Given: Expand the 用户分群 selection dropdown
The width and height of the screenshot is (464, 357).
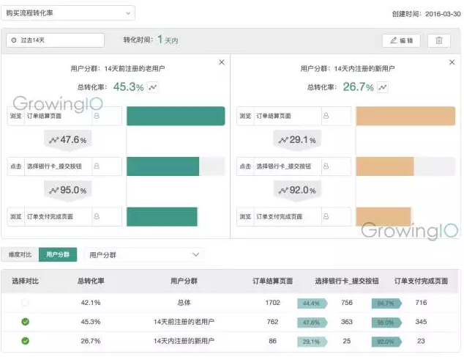Looking at the screenshot, I should [143, 255].
